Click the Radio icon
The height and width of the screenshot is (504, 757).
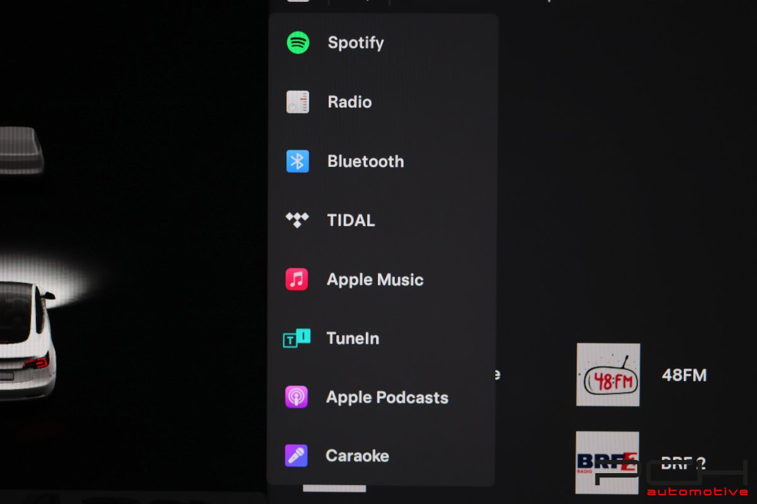[298, 102]
